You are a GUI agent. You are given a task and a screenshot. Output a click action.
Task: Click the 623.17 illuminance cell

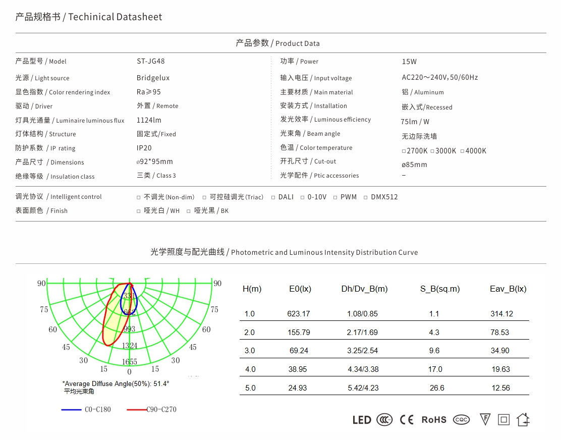coord(299,314)
